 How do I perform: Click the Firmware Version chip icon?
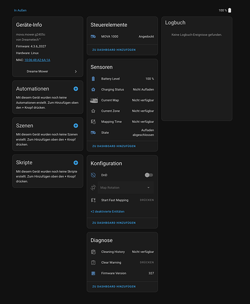tap(93, 273)
